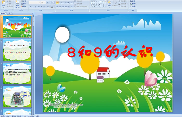Toggle Center text alignment

pos(60,7)
